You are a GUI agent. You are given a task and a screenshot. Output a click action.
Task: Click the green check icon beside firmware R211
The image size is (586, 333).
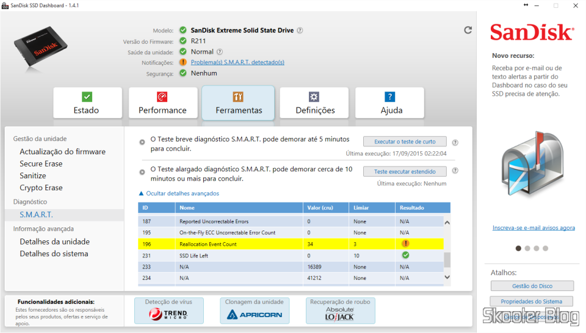coord(183,41)
